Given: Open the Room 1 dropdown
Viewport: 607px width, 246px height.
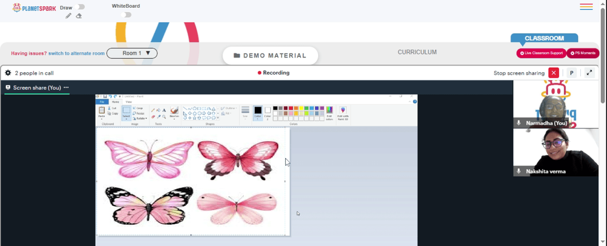Looking at the screenshot, I should [132, 53].
